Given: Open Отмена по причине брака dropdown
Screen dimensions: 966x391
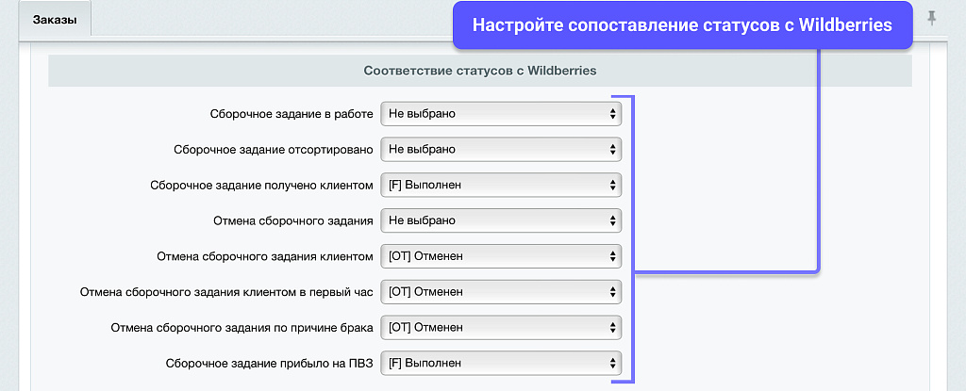Looking at the screenshot, I should point(501,327).
